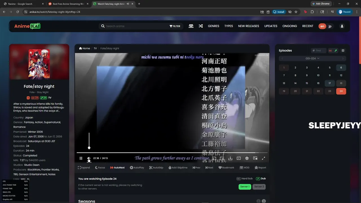361x203 pixels.
Task: Click the AnimeKai logo
Action: click(x=27, y=26)
